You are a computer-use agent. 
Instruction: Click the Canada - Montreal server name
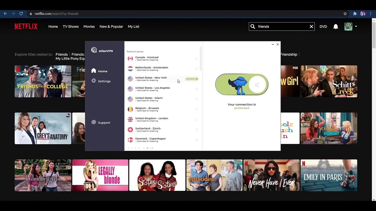pos(147,57)
